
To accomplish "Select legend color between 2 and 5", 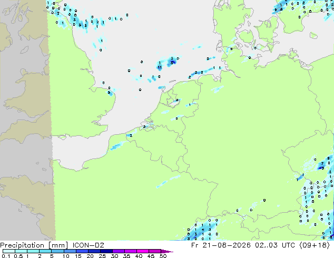I will coord(45,251).
